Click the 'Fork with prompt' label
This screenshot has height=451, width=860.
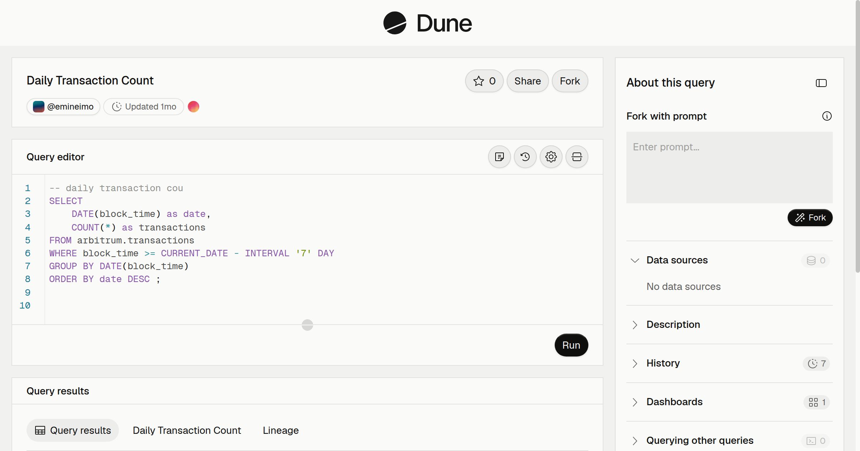(666, 116)
